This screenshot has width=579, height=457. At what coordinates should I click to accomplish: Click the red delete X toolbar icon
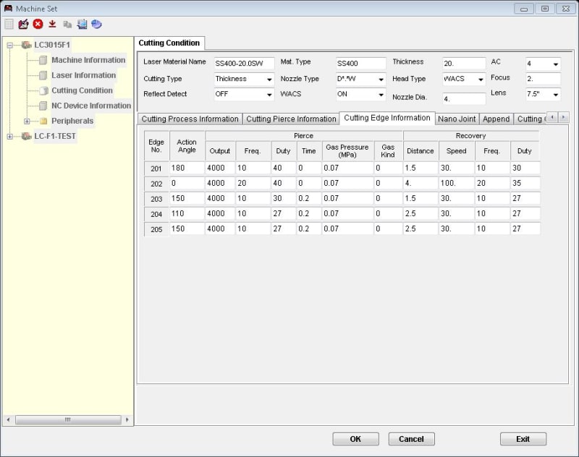(x=38, y=25)
